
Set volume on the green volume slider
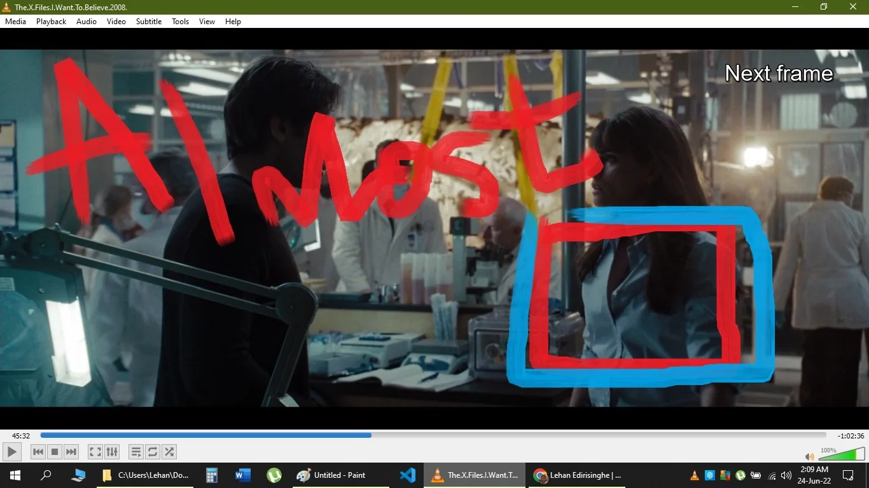[842, 453]
